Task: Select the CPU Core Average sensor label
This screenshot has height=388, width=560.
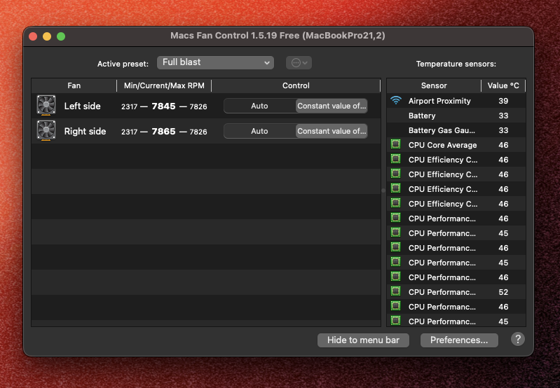Action: coord(442,145)
